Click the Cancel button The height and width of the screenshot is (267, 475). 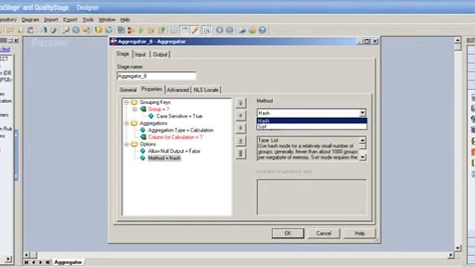324,233
